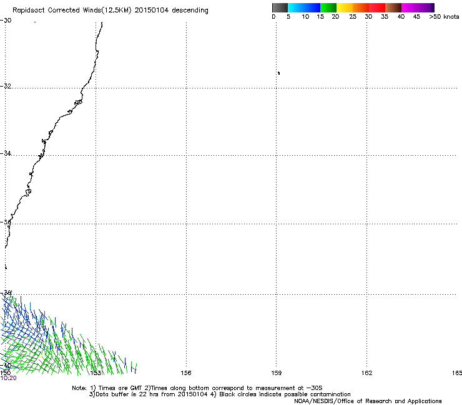The width and height of the screenshot is (462, 405).
Task: Click the legend tick label '25'
Action: tap(353, 17)
